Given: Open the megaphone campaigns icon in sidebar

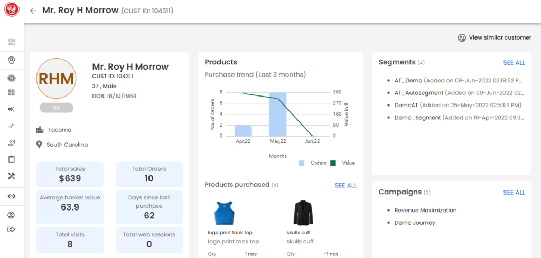Looking at the screenshot, I should 12,109.
